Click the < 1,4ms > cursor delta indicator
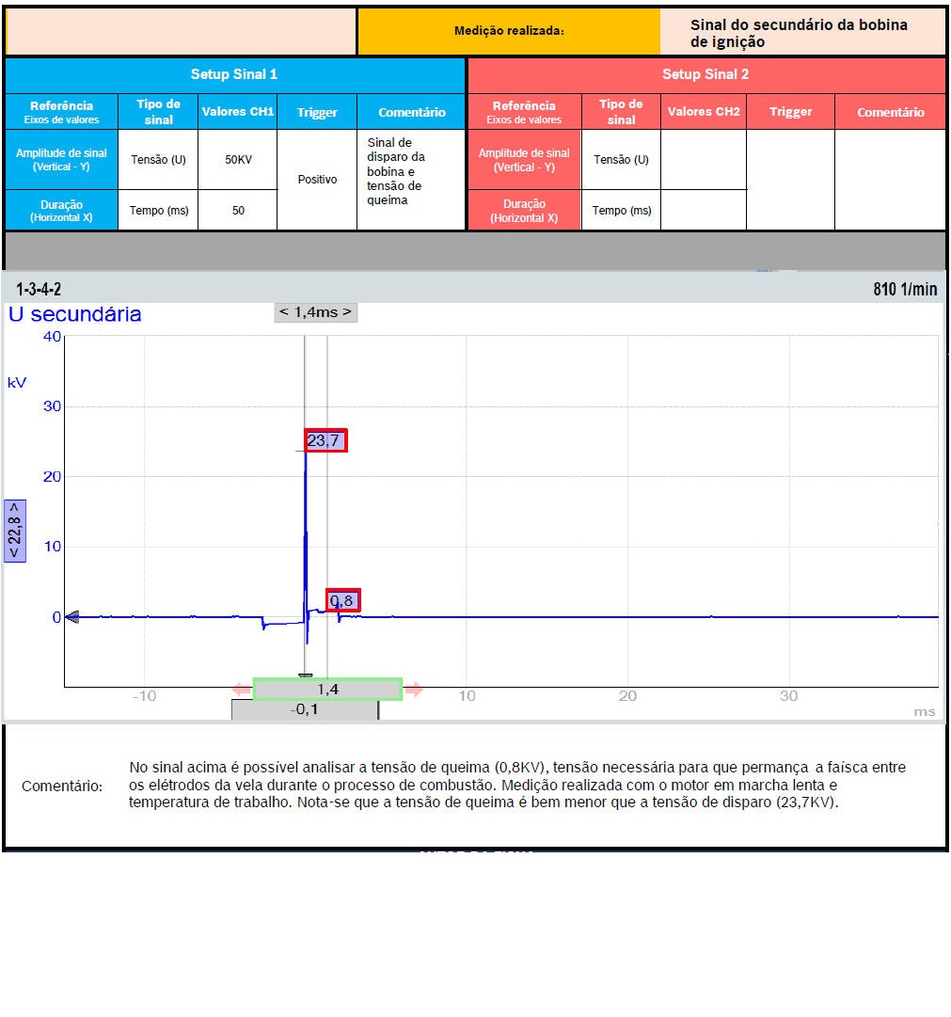Viewport: 951px width, 1017px height. pyautogui.click(x=316, y=312)
